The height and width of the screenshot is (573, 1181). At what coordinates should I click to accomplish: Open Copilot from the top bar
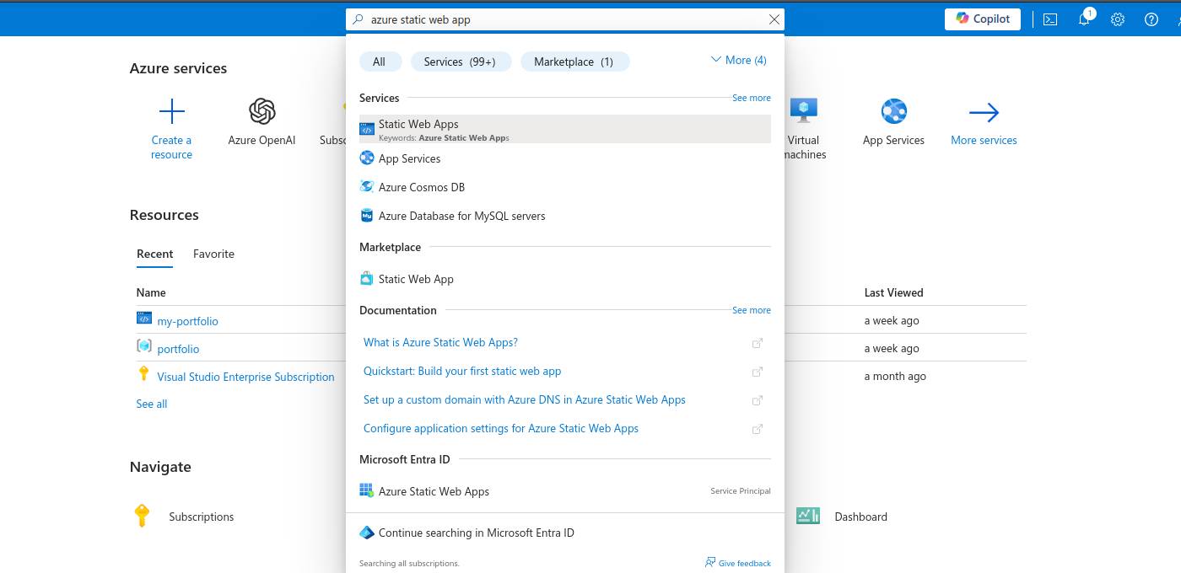(983, 19)
